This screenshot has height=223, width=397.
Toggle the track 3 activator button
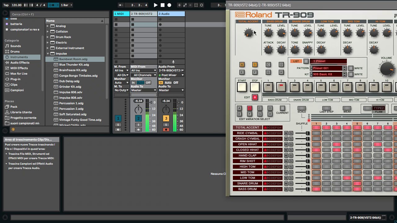166,118
